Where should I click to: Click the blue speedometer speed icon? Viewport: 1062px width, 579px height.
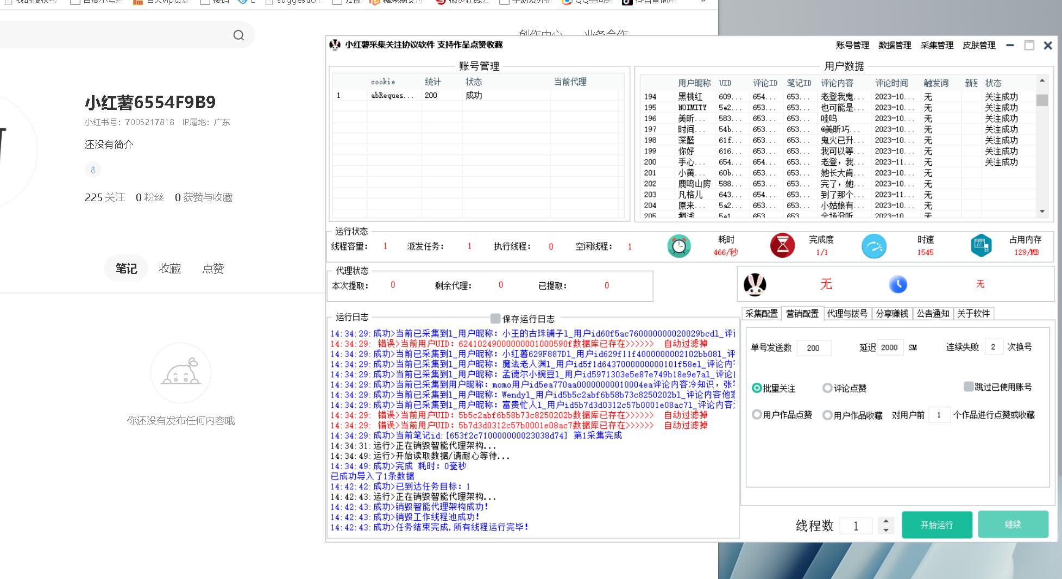[x=874, y=246]
